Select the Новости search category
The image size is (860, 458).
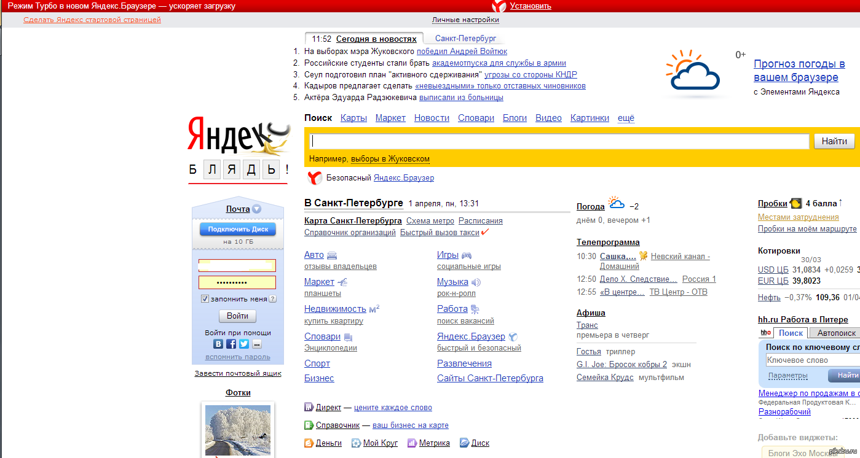pyautogui.click(x=432, y=118)
